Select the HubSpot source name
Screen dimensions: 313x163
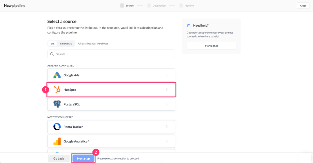[70, 90]
